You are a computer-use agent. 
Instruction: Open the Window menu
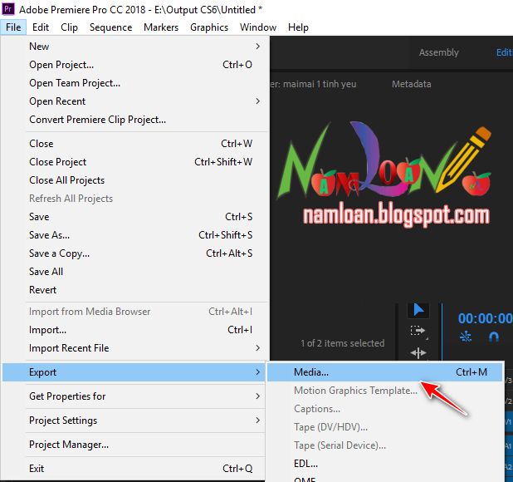pos(258,27)
